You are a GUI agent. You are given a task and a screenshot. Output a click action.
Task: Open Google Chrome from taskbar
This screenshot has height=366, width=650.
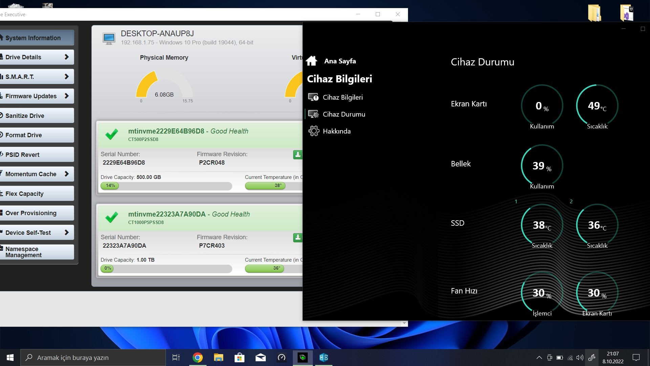[x=197, y=358]
